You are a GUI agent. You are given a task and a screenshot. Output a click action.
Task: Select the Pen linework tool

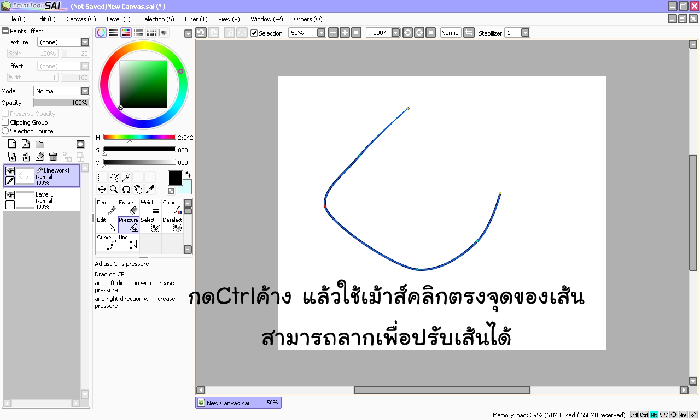click(x=107, y=207)
